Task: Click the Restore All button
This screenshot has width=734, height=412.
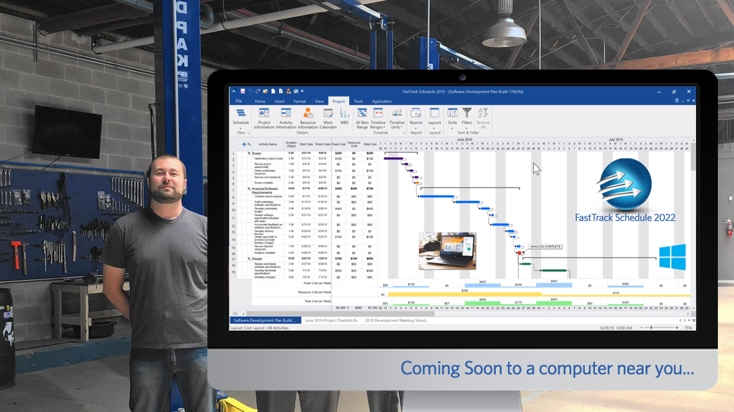Action: click(x=484, y=119)
